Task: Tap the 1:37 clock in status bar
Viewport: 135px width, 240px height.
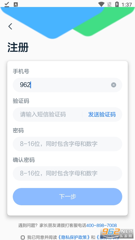Action: (x=126, y=4)
